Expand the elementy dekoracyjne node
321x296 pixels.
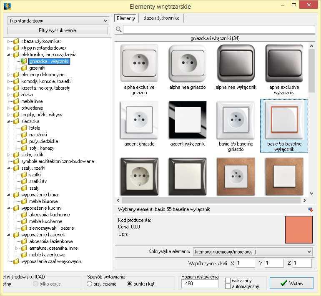pyautogui.click(x=8, y=75)
